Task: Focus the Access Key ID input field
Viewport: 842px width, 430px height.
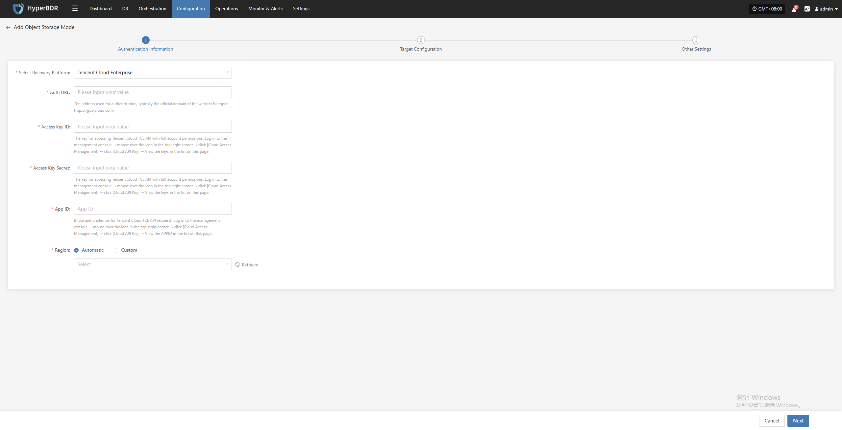Action: 153,127
